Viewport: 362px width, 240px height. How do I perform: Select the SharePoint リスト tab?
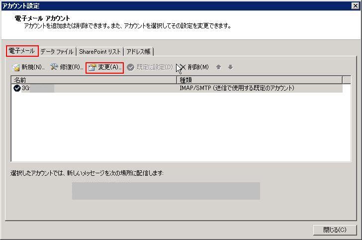99,51
